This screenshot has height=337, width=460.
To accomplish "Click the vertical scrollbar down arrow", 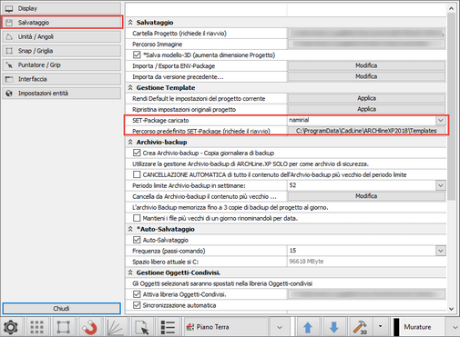I will tap(451, 309).
